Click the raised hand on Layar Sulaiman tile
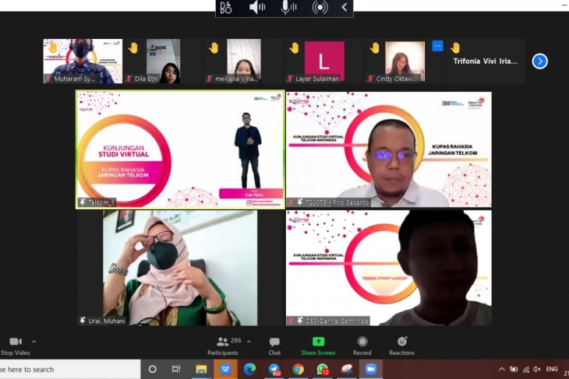 click(x=295, y=48)
